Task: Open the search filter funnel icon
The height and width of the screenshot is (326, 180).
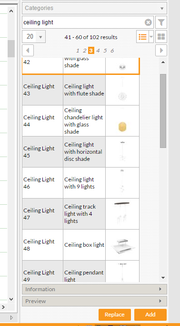Action: coord(161,22)
